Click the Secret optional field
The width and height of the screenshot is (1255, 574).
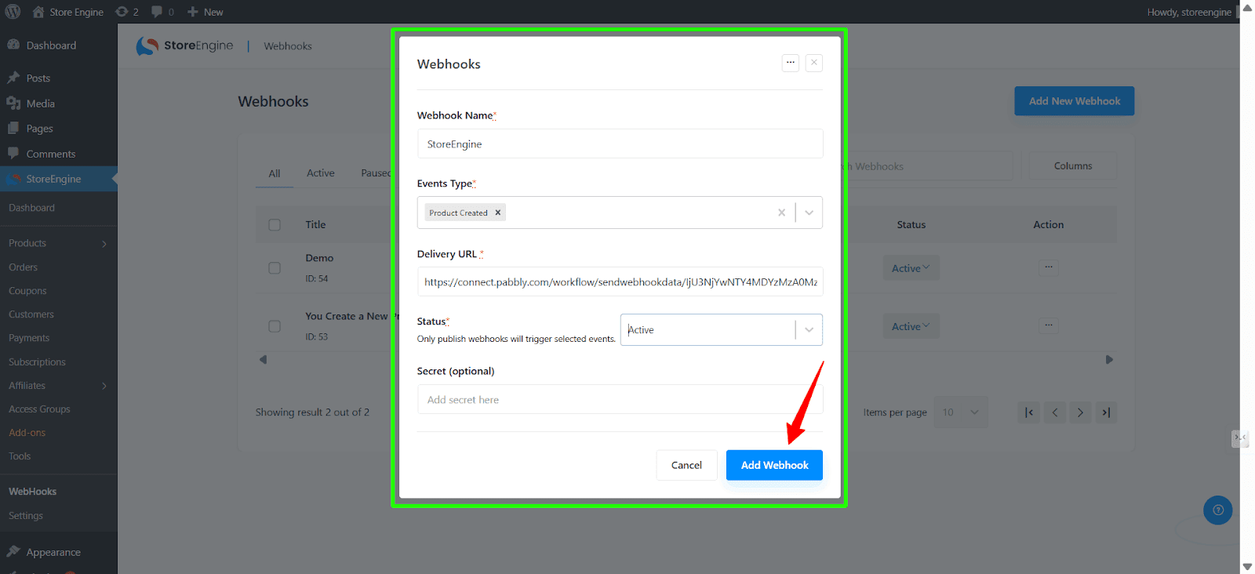(x=620, y=399)
